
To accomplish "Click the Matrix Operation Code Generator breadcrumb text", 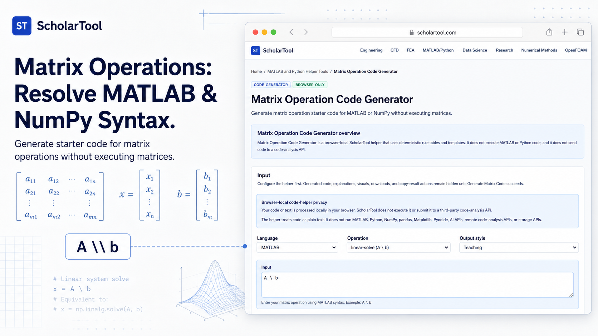I will pyautogui.click(x=366, y=71).
